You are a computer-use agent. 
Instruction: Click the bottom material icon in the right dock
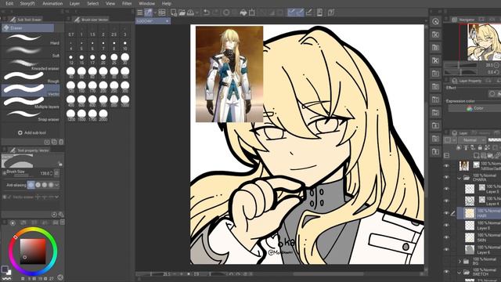click(x=435, y=151)
